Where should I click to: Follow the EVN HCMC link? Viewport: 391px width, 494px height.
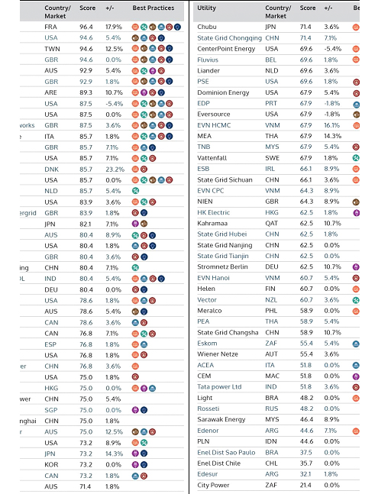(x=214, y=125)
